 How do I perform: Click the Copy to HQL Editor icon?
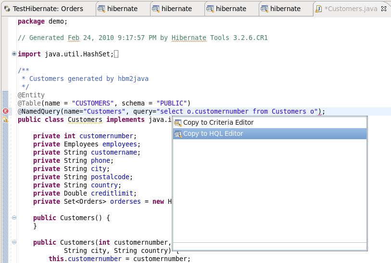point(178,134)
